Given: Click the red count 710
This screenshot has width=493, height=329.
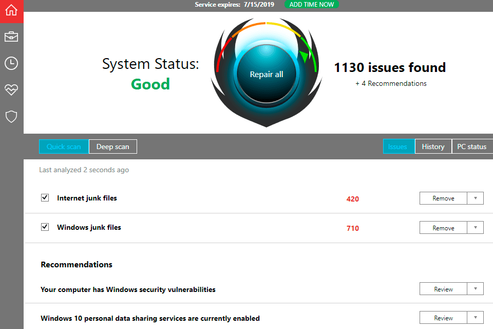Looking at the screenshot, I should pos(352,228).
